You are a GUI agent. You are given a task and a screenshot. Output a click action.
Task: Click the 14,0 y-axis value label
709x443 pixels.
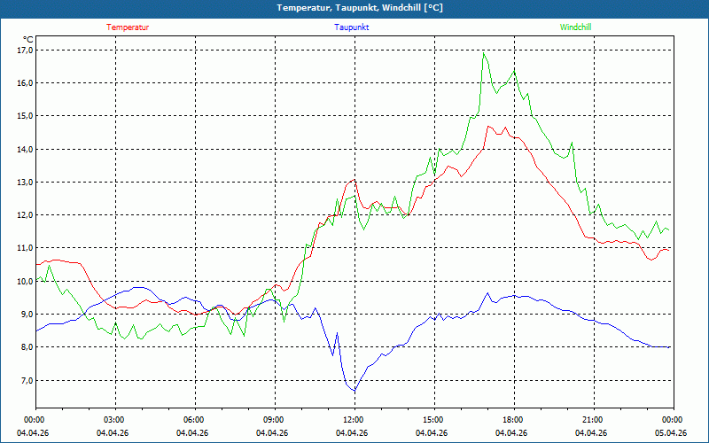point(25,150)
